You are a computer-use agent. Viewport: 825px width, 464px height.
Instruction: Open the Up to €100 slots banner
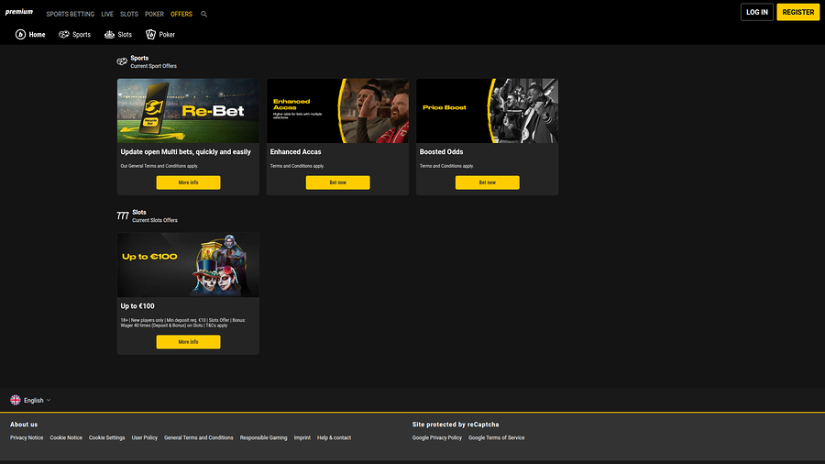click(188, 265)
